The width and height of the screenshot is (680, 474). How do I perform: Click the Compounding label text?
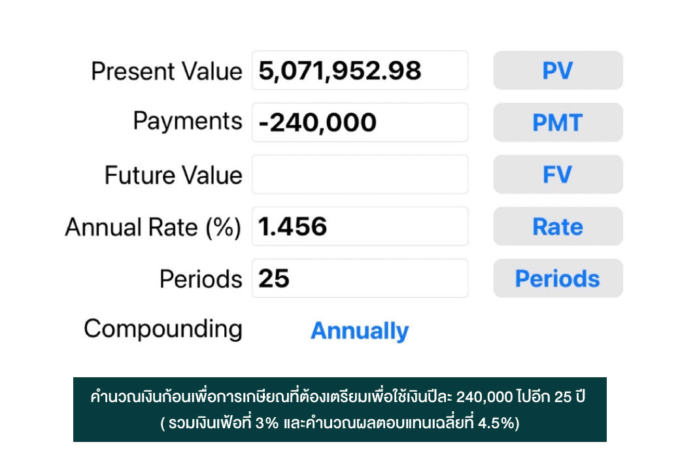(163, 329)
